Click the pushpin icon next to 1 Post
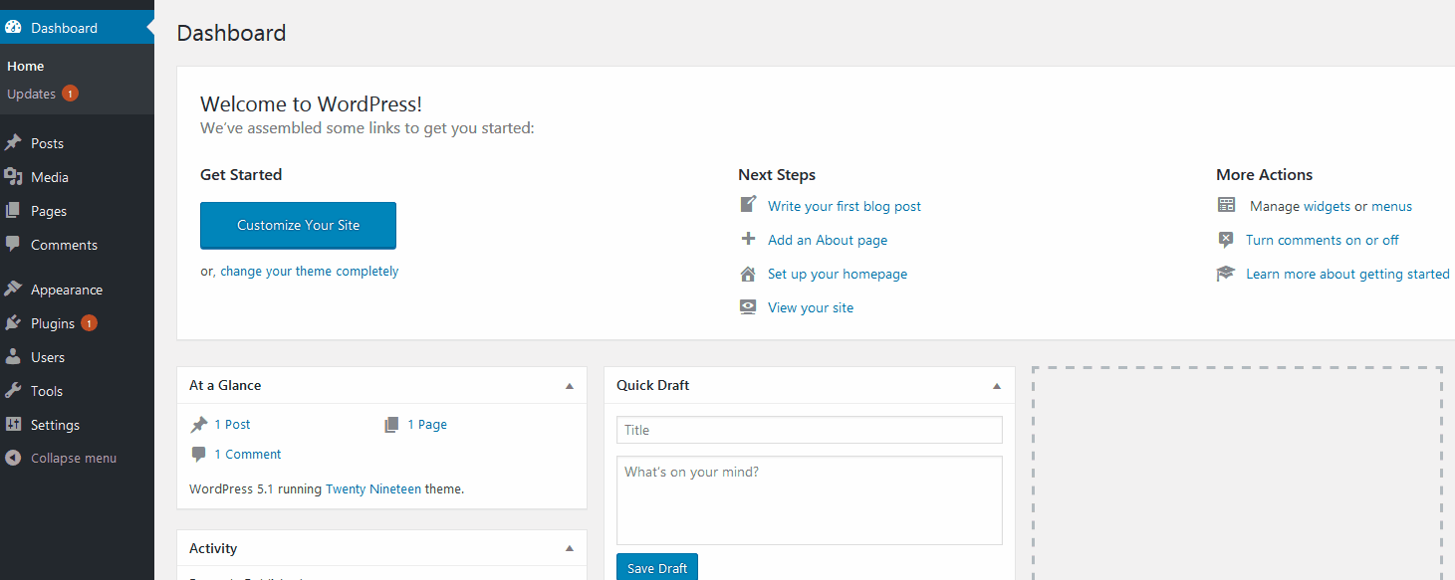The width and height of the screenshot is (1455, 580). 199,425
